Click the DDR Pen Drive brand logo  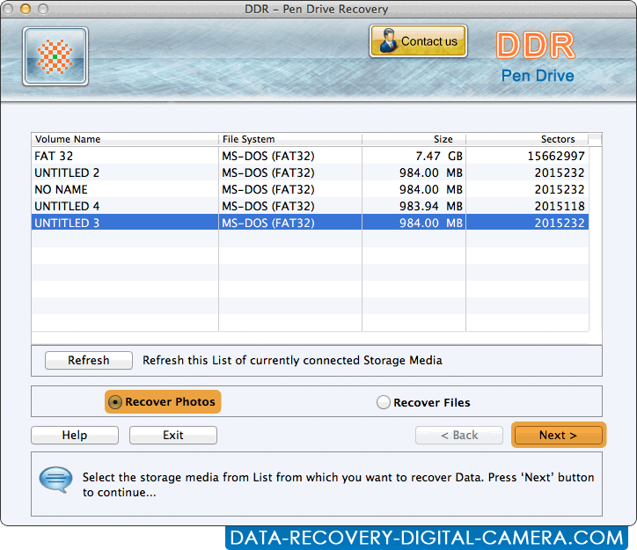(536, 57)
